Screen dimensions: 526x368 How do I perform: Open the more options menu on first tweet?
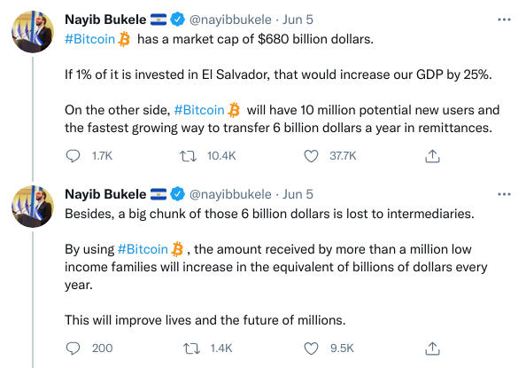[x=504, y=20]
